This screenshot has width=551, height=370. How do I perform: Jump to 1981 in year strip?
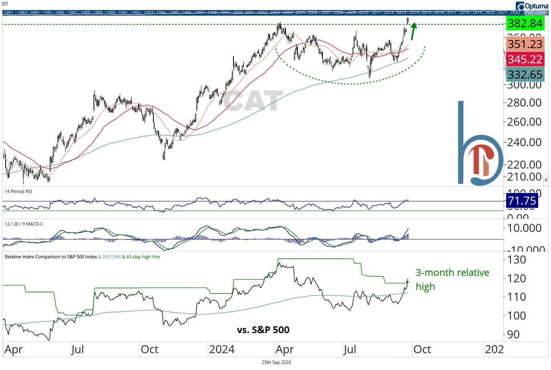point(8,12)
